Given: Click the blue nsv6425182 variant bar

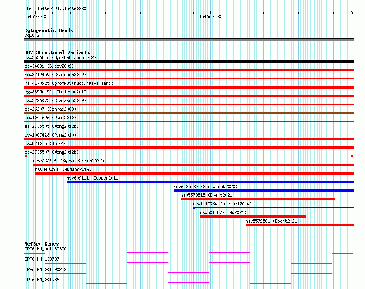Looking at the screenshot, I should click(264, 191).
